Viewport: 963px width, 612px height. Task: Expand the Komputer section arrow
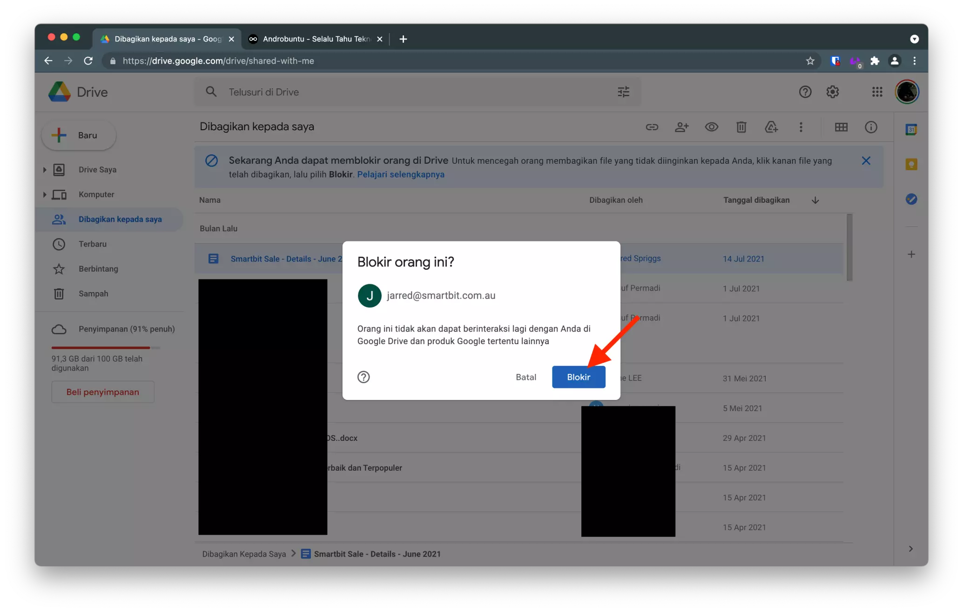click(x=45, y=194)
